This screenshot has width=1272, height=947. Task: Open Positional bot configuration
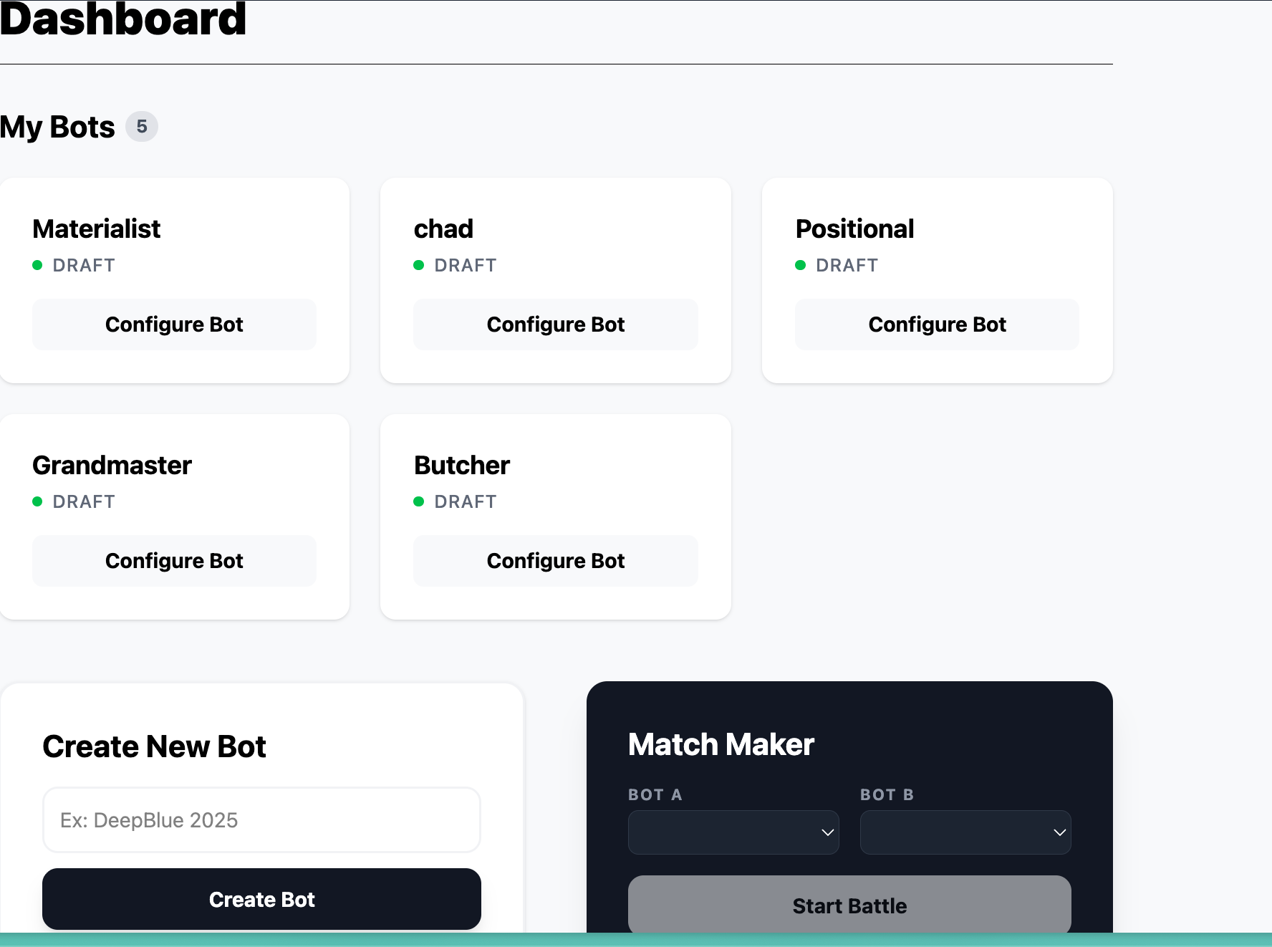click(x=937, y=325)
